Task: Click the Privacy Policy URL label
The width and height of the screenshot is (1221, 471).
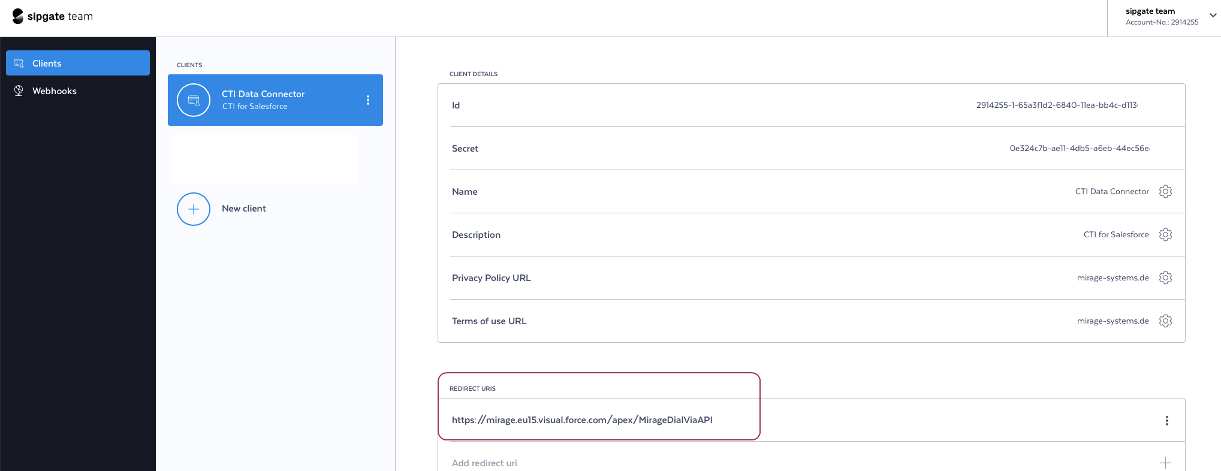Action: pos(492,278)
